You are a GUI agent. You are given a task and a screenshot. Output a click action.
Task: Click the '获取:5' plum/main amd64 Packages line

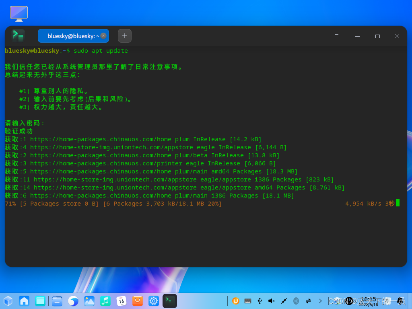(x=151, y=171)
